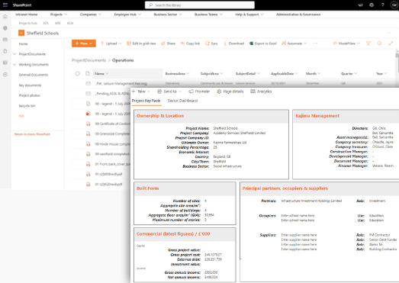Open Administration & Governance link
The height and width of the screenshot is (283, 399).
(x=298, y=14)
